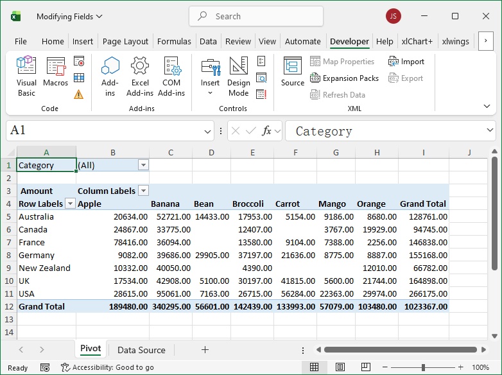The height and width of the screenshot is (375, 502).
Task: Open the Name Box dropdown
Action: click(207, 131)
